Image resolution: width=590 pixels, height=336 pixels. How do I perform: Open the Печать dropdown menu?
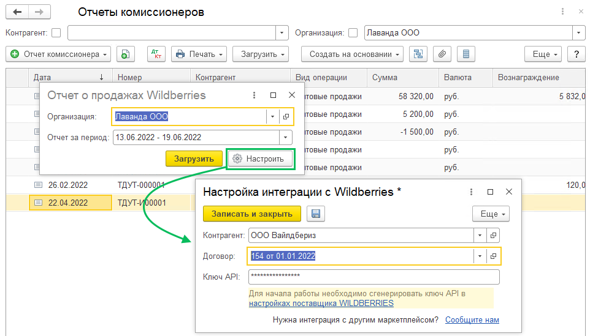pyautogui.click(x=199, y=54)
